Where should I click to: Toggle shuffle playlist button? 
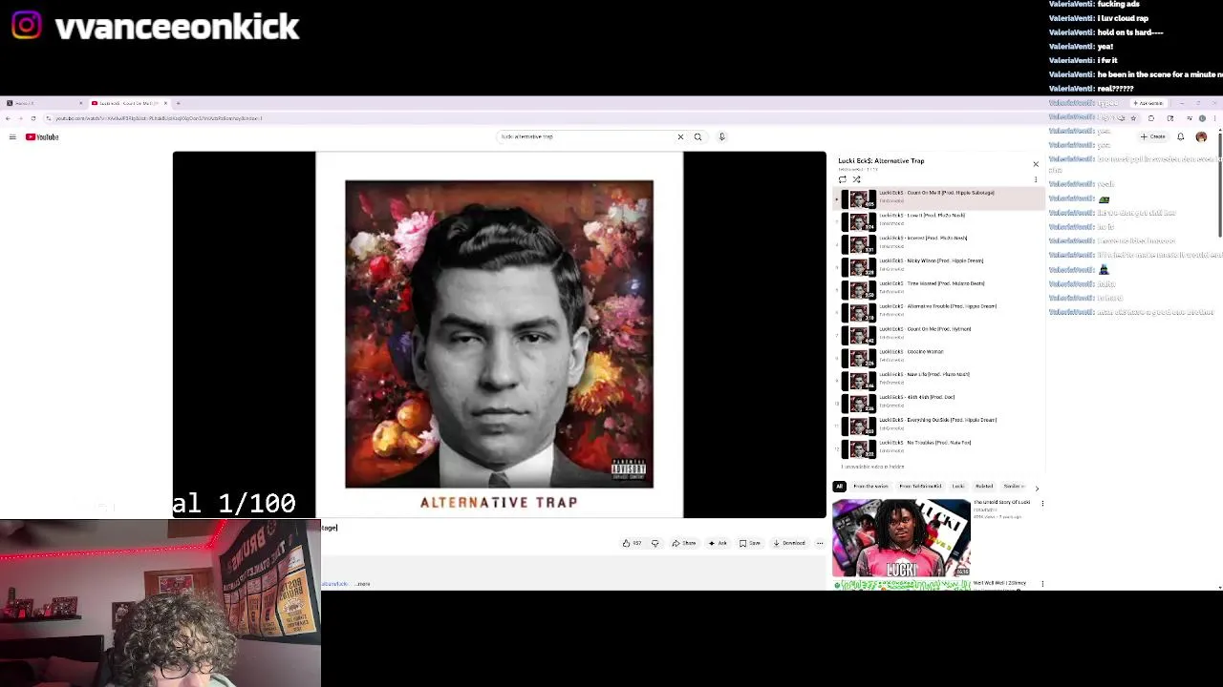[x=856, y=179]
